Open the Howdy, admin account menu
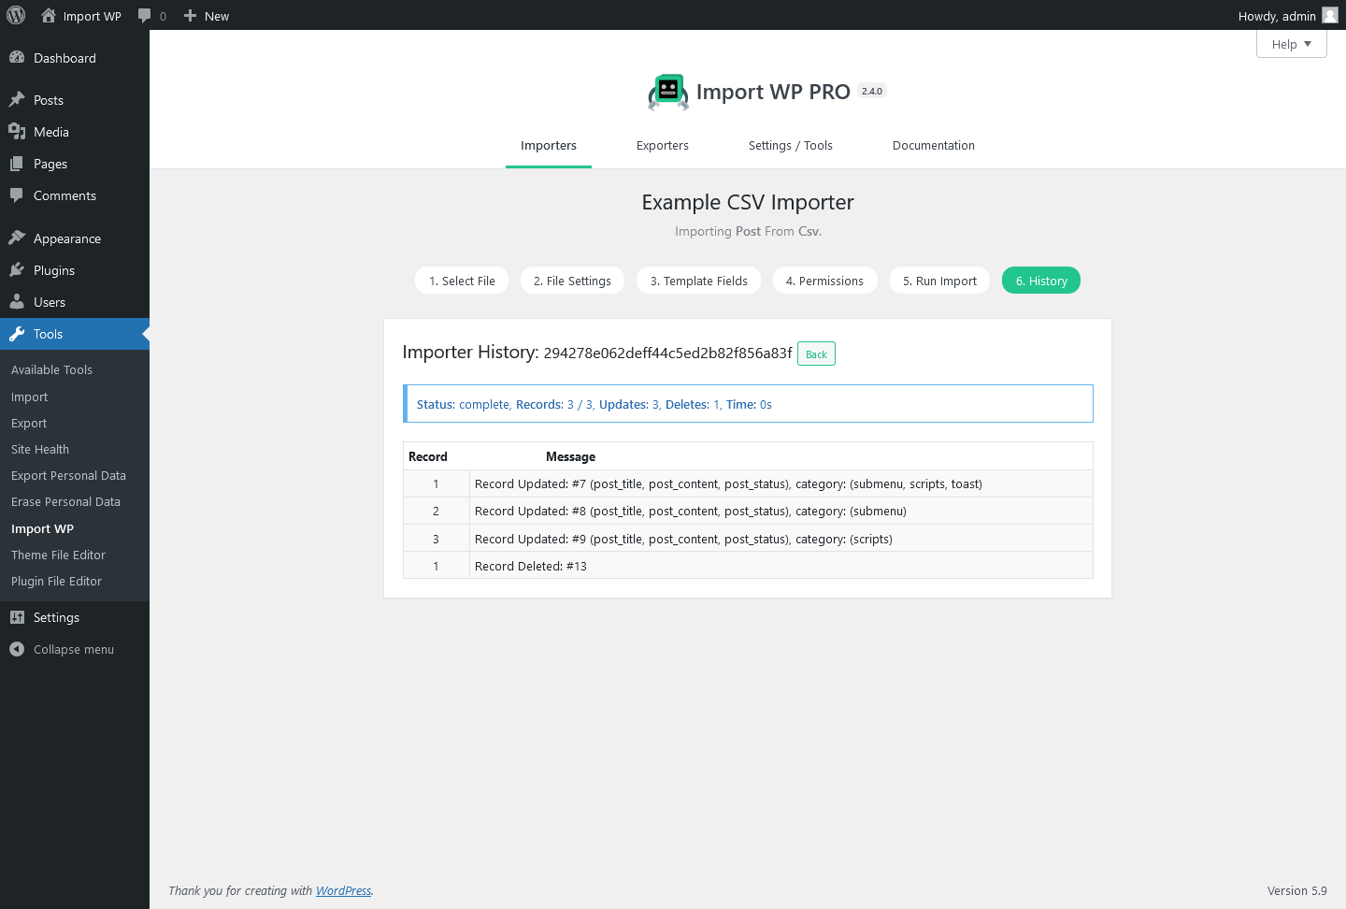 (x=1277, y=15)
